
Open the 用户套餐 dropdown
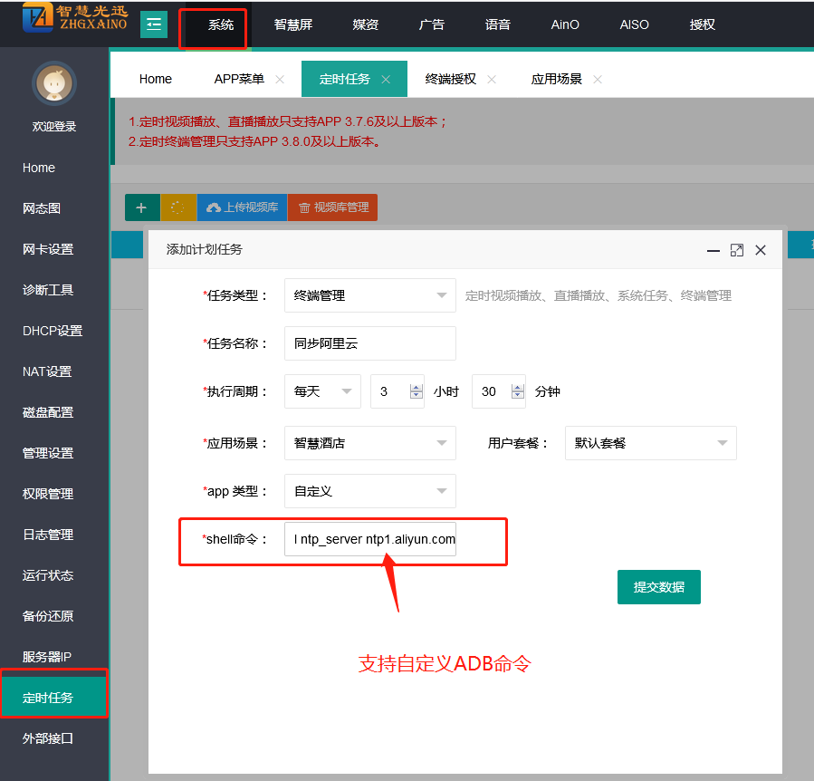tap(650, 443)
